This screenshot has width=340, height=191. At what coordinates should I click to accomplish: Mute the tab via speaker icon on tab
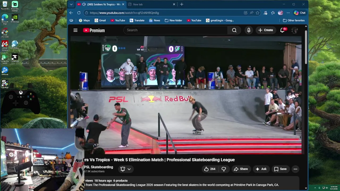[84, 4]
